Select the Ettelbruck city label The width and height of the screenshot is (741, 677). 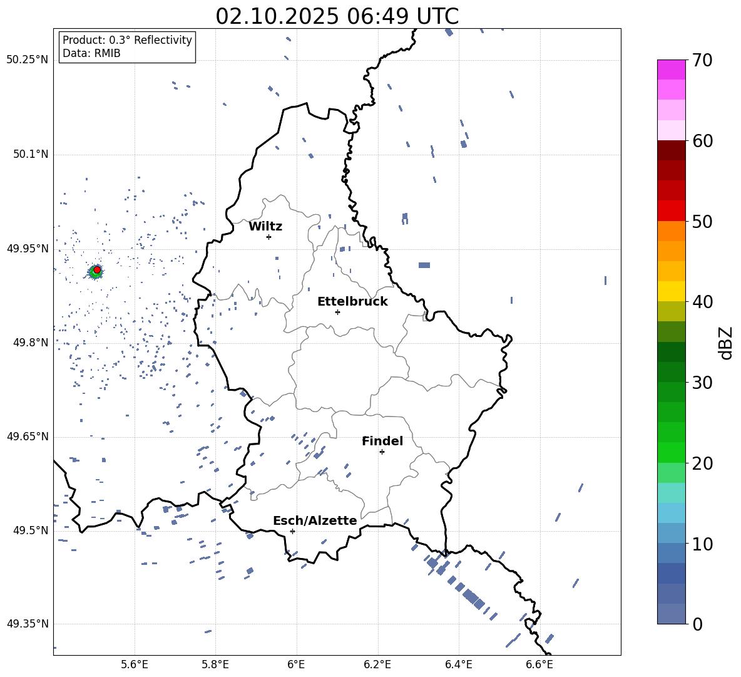click(x=352, y=302)
